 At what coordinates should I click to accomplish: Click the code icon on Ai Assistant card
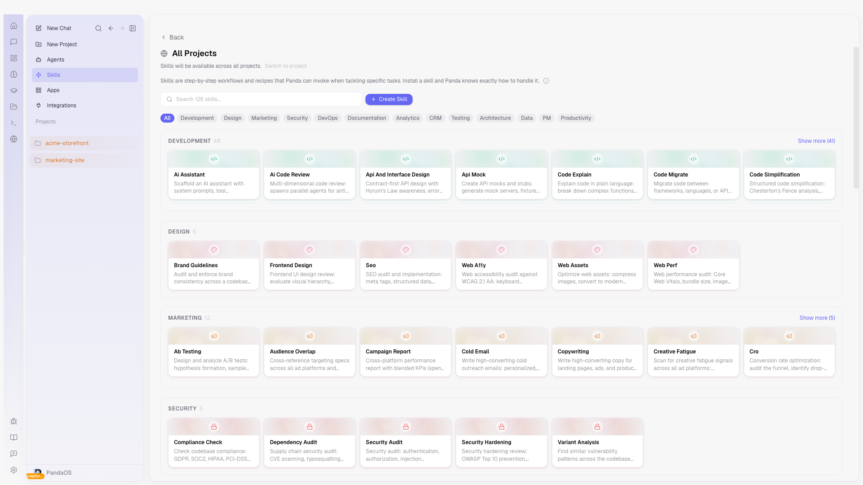coord(214,159)
